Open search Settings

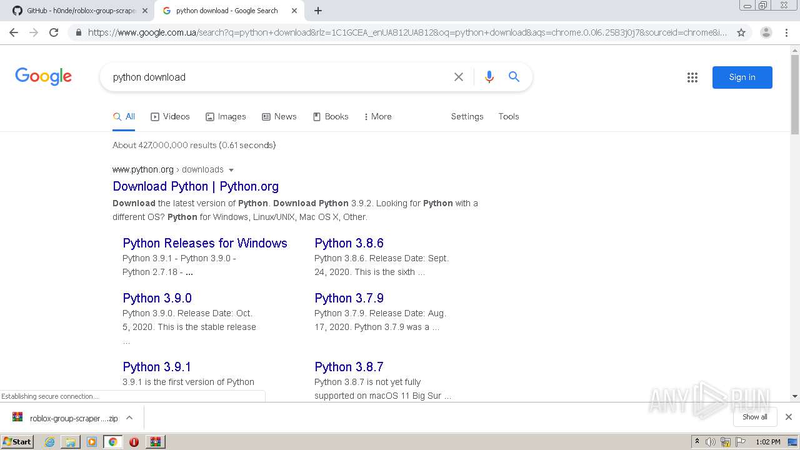[x=467, y=116]
